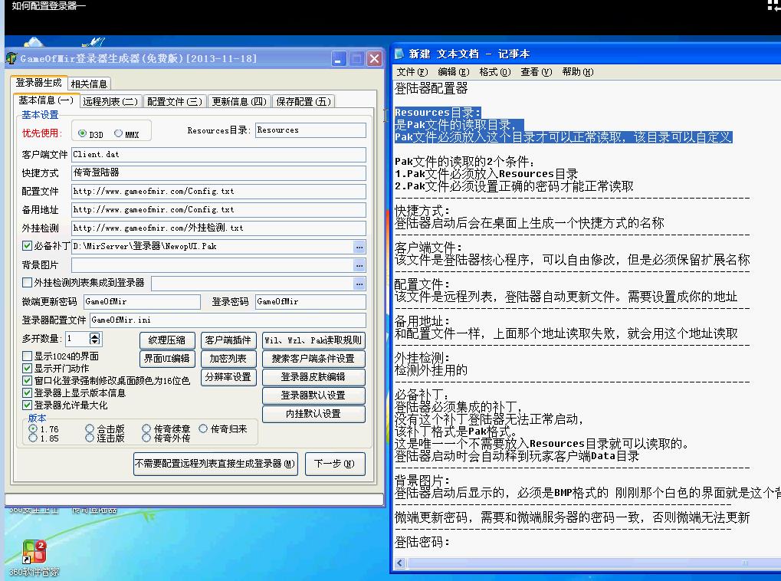Select version 1.85 radio button

tap(33, 438)
